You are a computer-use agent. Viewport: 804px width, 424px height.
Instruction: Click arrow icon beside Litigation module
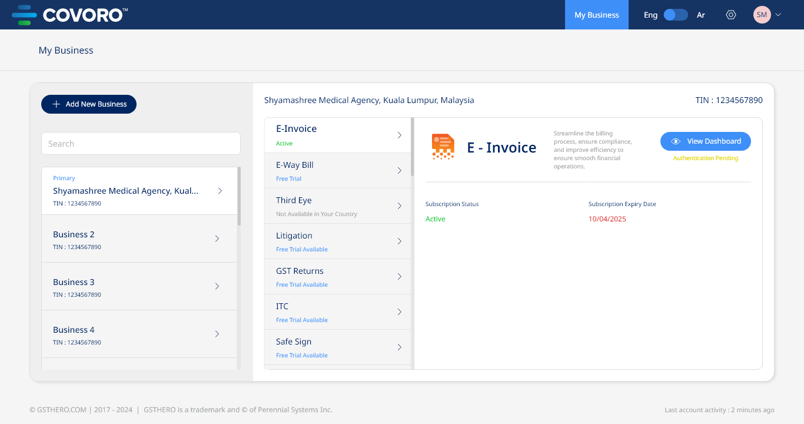coord(399,241)
